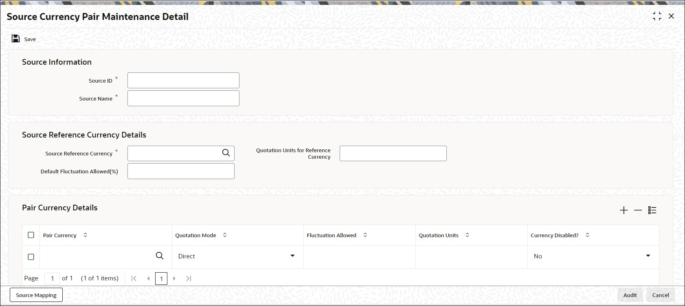
Task: Focus the Quotation Units for Reference Currency field
Action: point(393,153)
